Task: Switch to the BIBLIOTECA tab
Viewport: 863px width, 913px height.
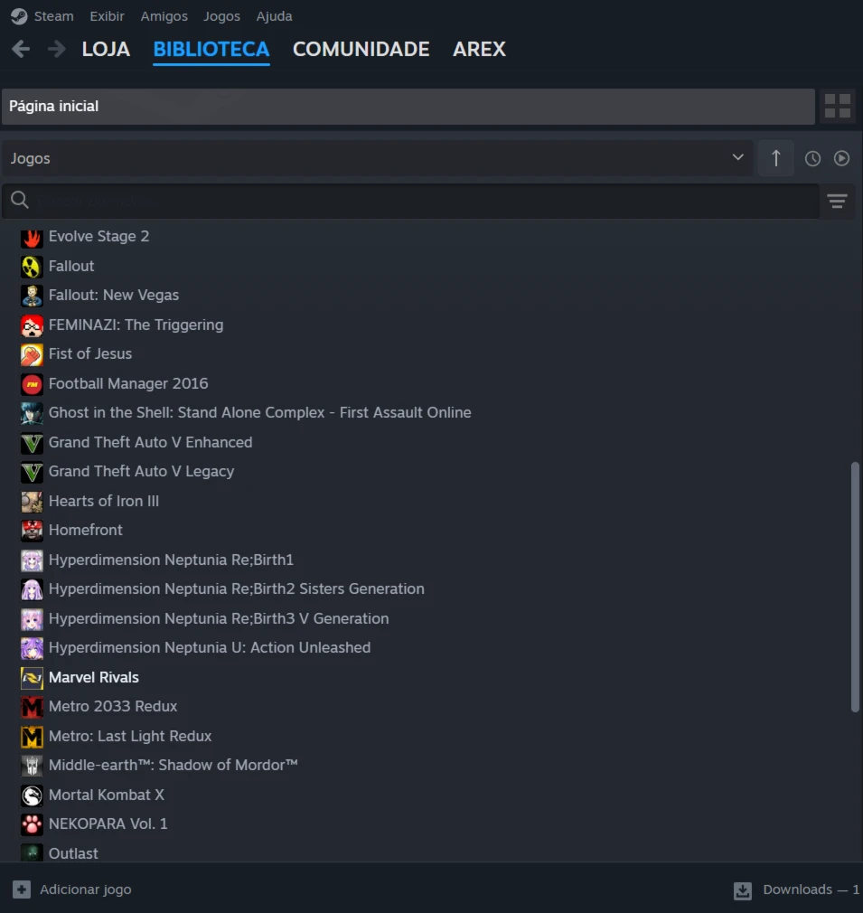Action: click(211, 50)
